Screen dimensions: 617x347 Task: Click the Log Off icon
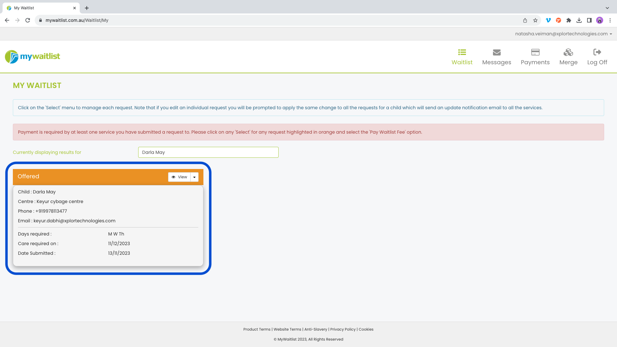pos(597,52)
